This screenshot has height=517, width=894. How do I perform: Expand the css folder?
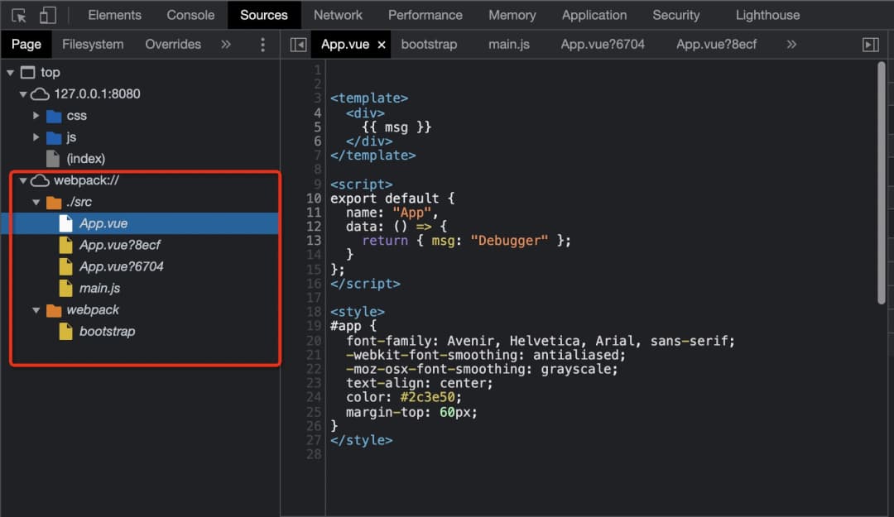point(36,116)
